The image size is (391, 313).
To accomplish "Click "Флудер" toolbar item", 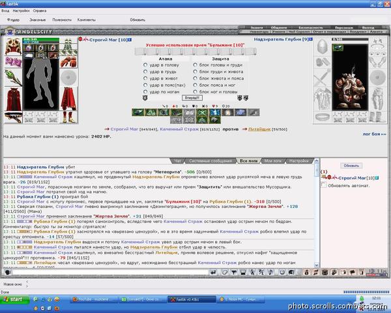I will [13, 20].
